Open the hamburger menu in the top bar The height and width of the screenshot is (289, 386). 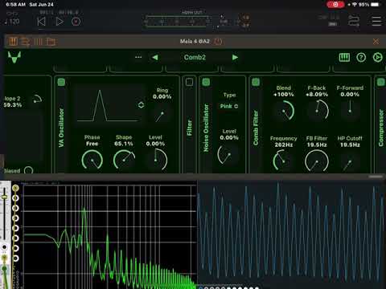[x=376, y=21]
